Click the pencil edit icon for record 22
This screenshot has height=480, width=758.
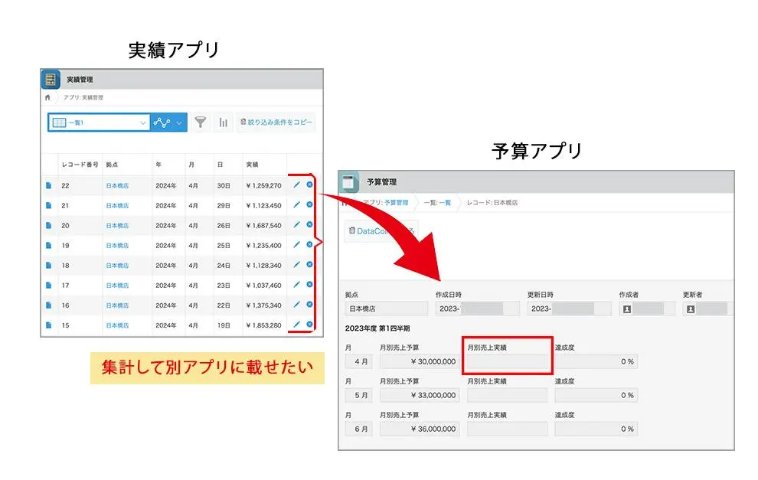(x=297, y=184)
